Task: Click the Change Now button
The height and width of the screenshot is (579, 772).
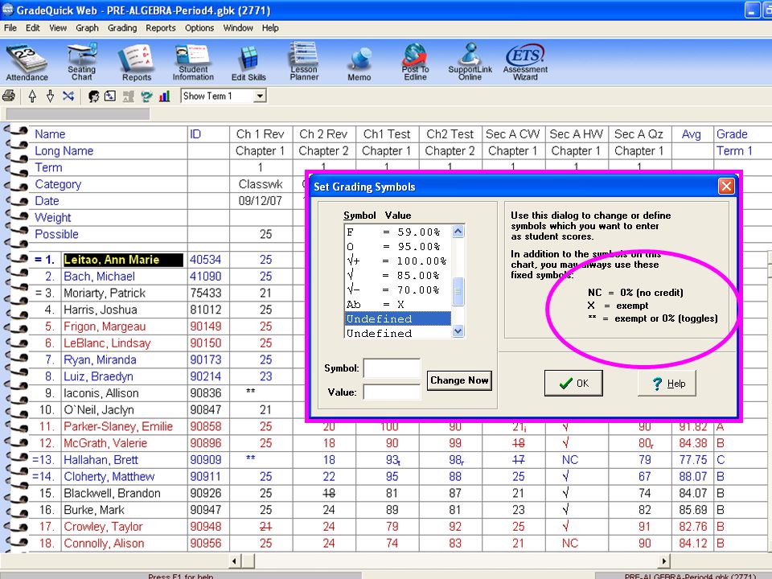Action: tap(459, 380)
